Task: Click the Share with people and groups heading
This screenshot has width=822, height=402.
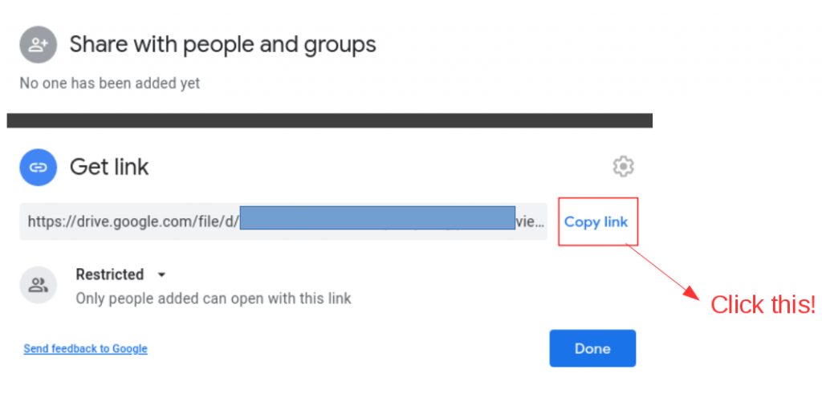Action: click(x=223, y=45)
